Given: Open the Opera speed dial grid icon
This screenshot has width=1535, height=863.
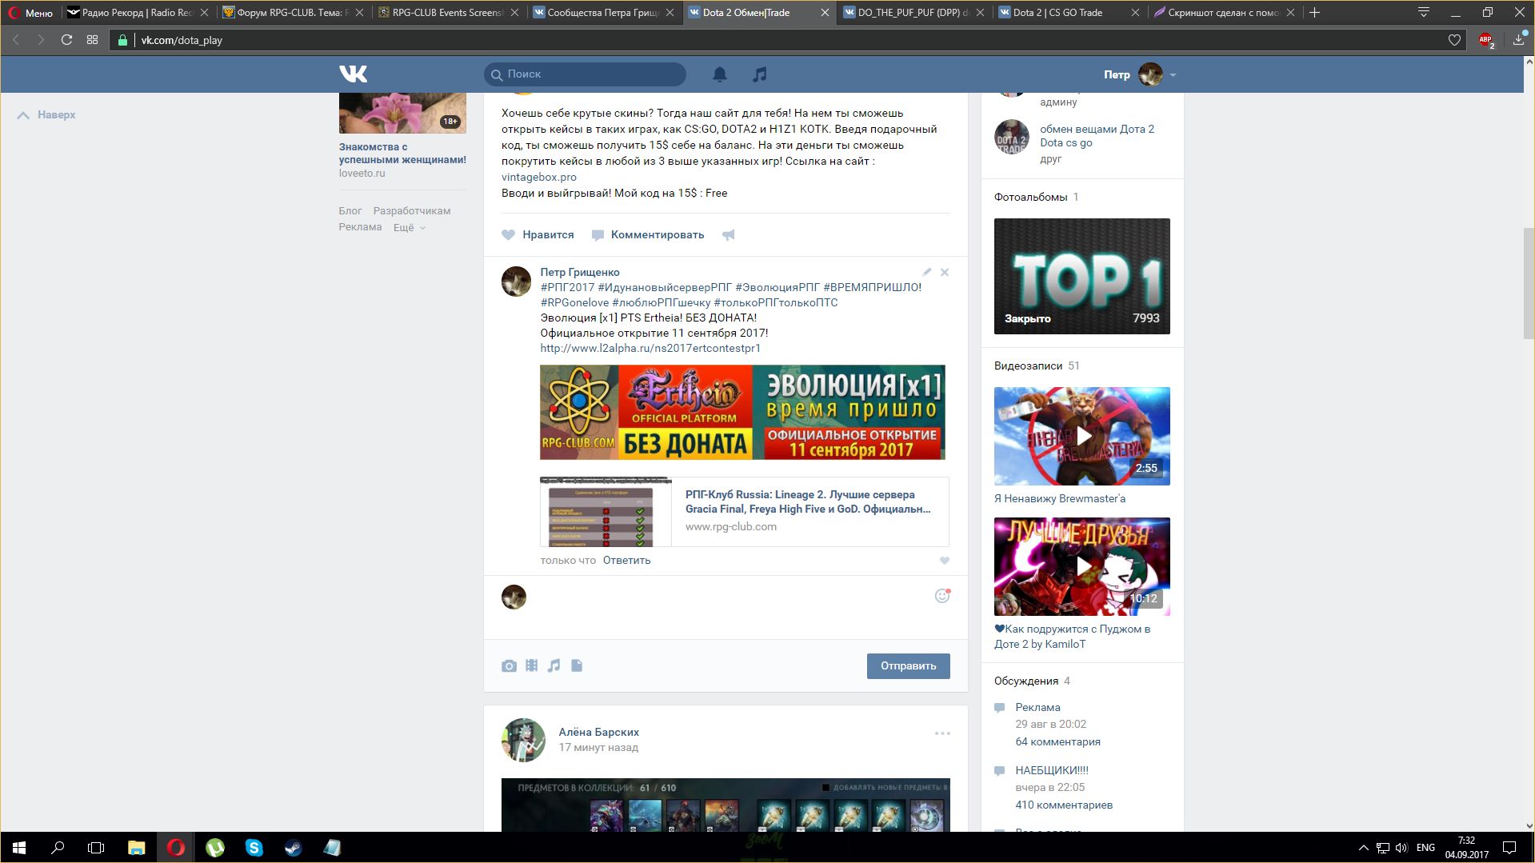Looking at the screenshot, I should pos(93,40).
